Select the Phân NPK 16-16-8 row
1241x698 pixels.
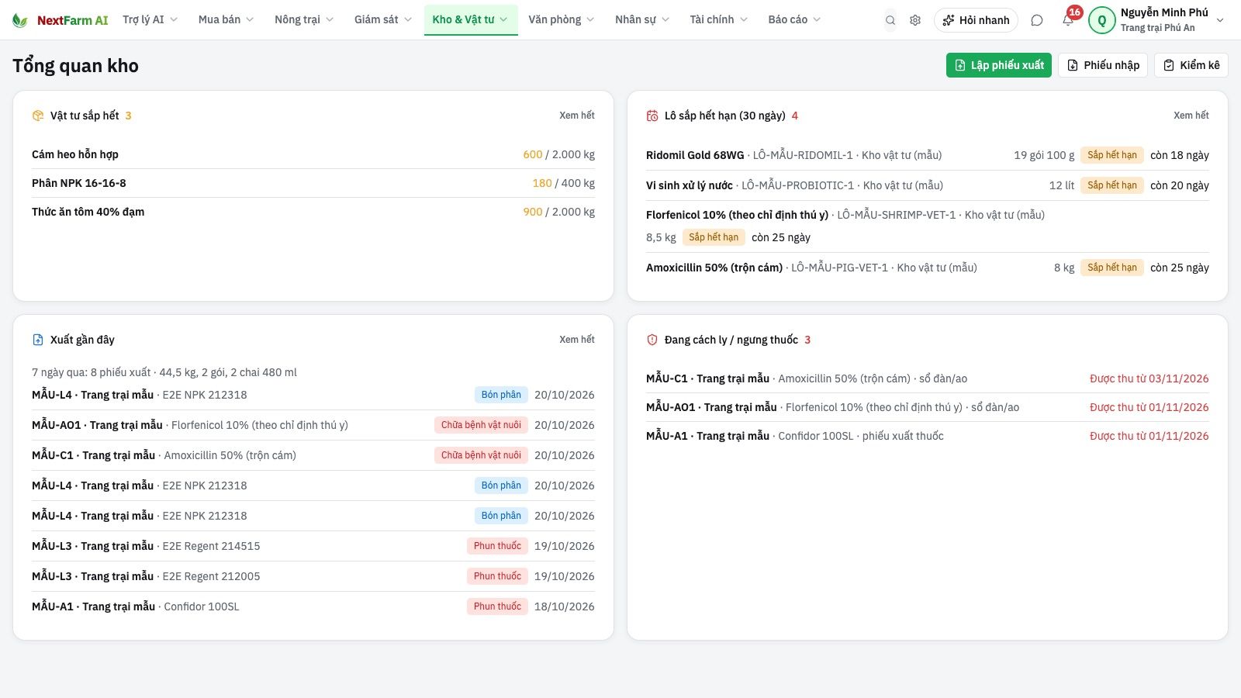tap(313, 183)
